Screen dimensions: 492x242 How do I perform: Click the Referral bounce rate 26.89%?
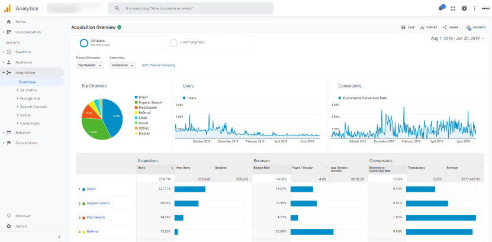click(281, 232)
